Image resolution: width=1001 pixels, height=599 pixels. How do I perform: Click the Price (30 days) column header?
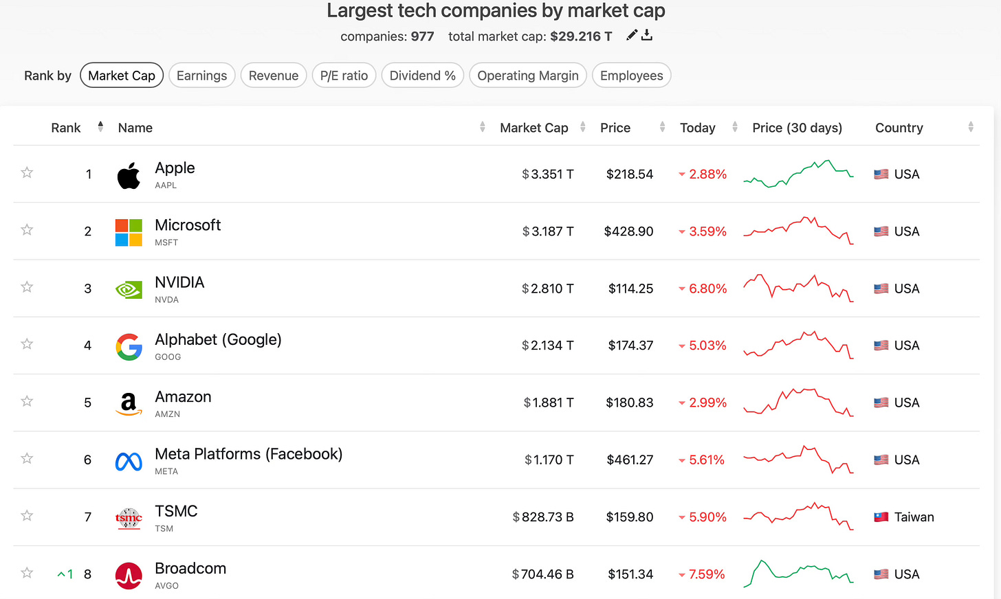[797, 128]
